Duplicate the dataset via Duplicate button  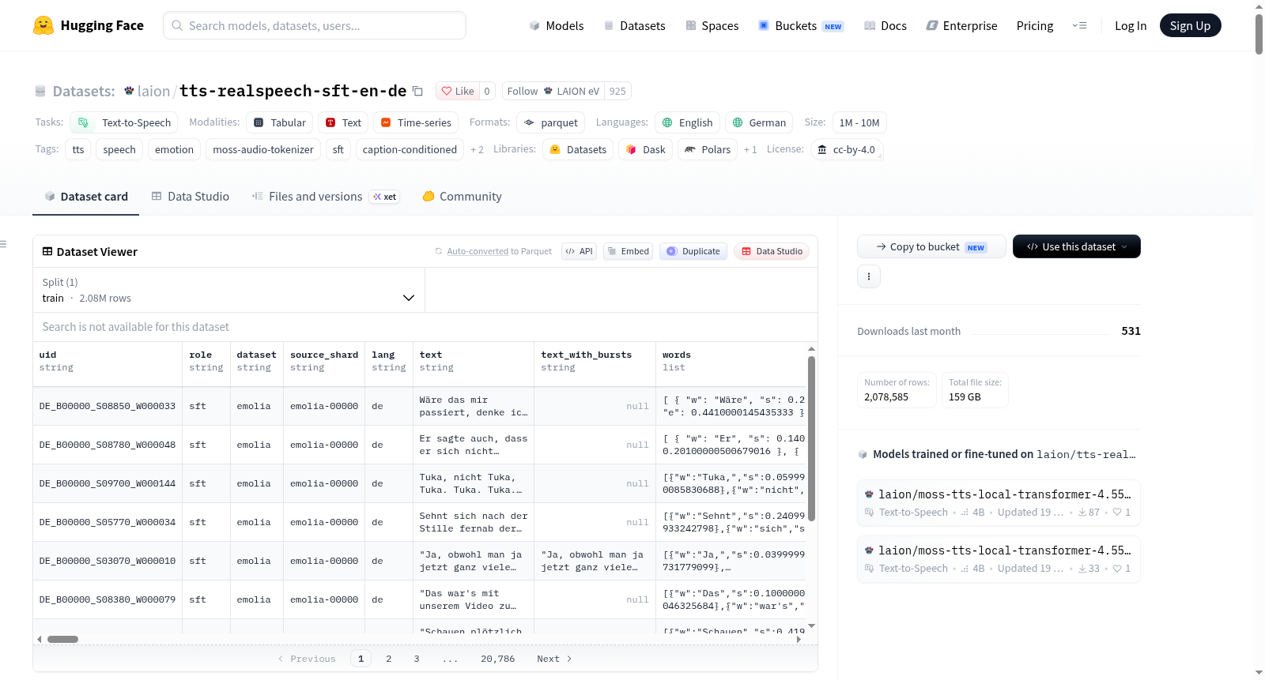coord(693,251)
